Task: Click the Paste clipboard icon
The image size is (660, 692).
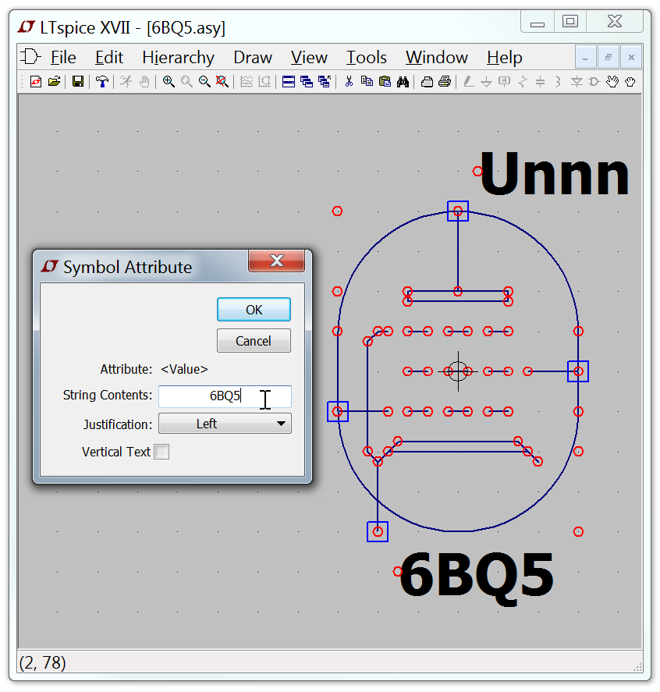Action: pyautogui.click(x=385, y=81)
